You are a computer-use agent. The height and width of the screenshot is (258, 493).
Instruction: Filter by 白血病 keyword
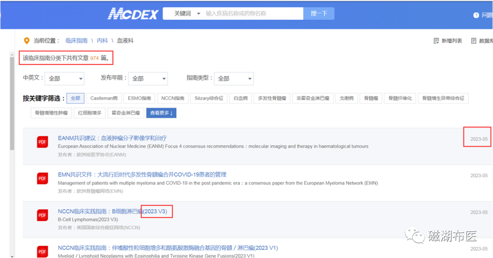click(241, 98)
